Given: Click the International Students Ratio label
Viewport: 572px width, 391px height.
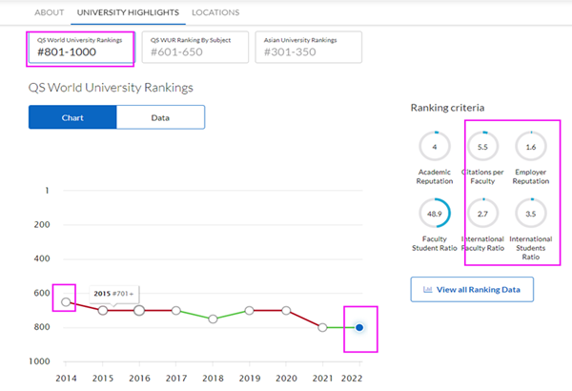Looking at the screenshot, I should click(531, 248).
